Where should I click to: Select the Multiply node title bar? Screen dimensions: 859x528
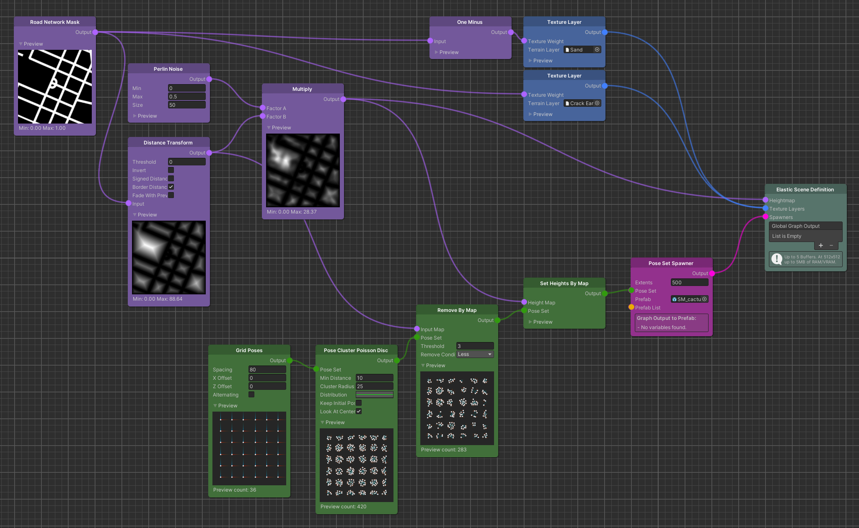[x=302, y=89]
